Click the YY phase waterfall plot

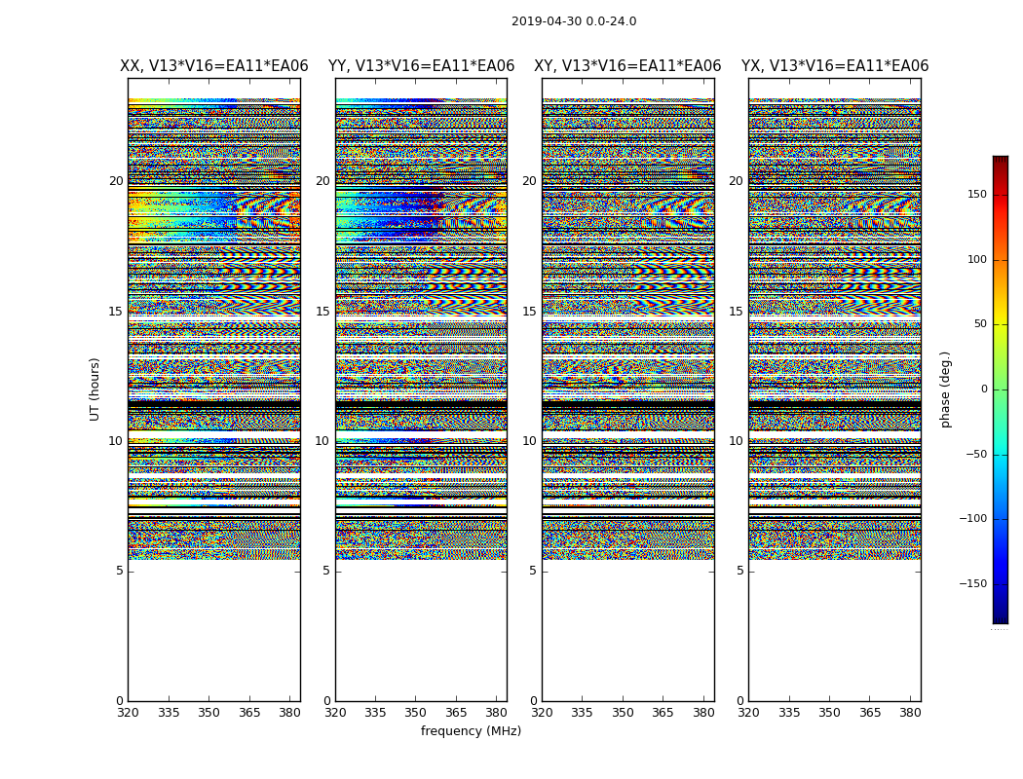tap(422, 389)
